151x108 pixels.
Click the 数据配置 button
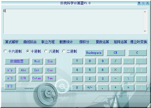17,61
